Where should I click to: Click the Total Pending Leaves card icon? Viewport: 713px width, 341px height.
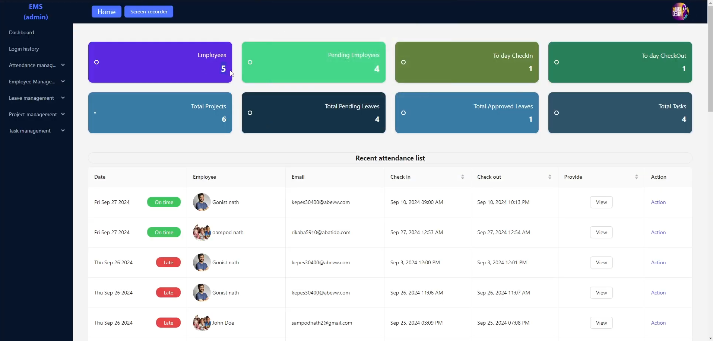coord(250,113)
